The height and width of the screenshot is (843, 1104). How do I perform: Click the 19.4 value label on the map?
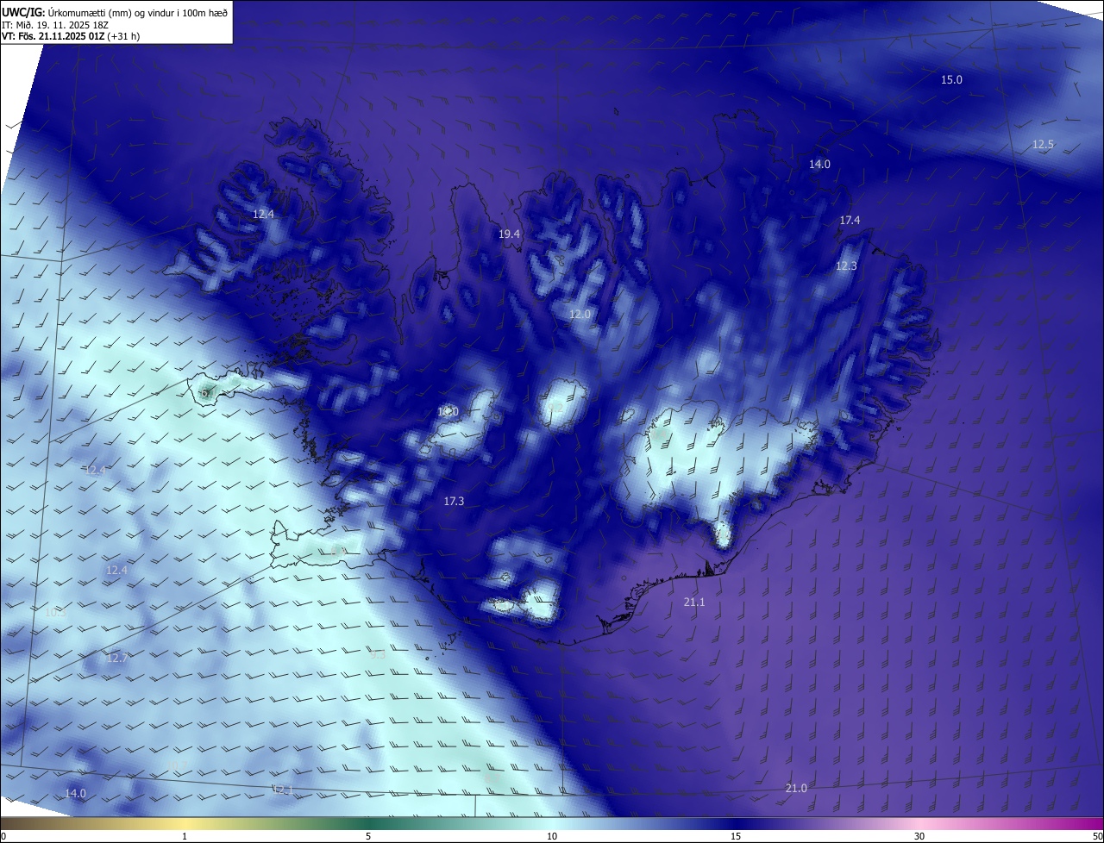click(x=509, y=234)
